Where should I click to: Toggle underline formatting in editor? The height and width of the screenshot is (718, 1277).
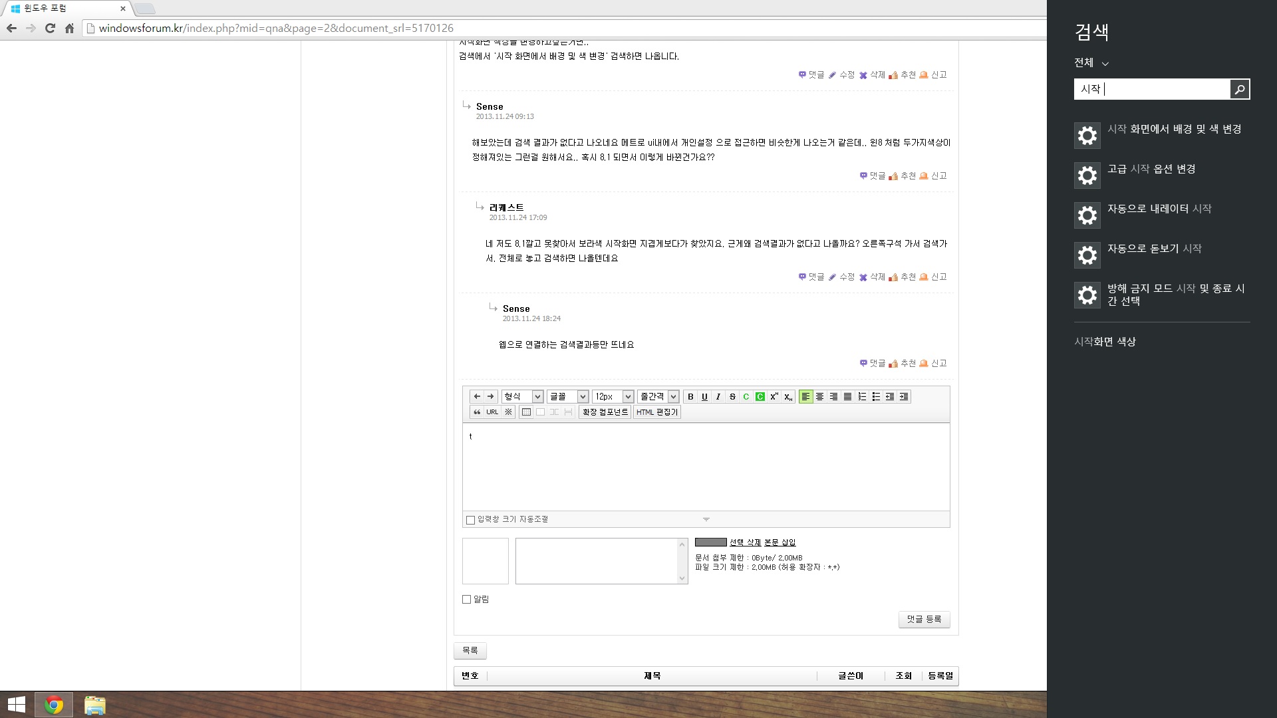(704, 397)
